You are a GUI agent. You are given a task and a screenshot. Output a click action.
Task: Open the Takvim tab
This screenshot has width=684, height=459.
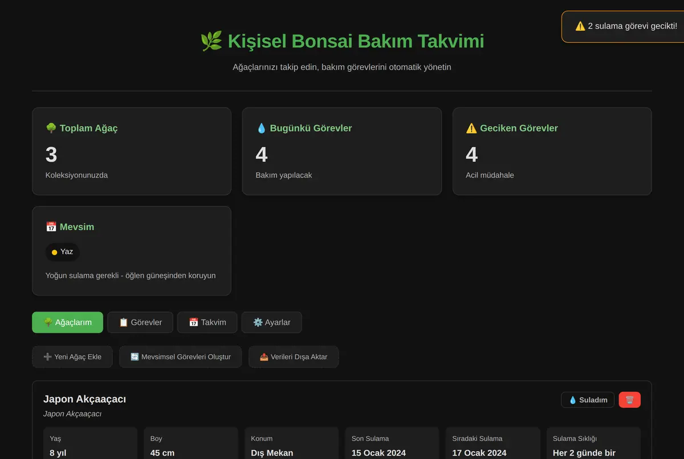point(207,322)
